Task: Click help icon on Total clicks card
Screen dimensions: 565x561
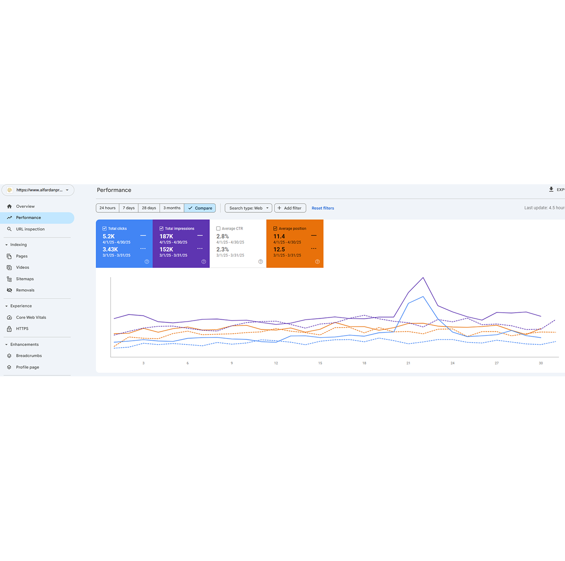Action: point(147,262)
